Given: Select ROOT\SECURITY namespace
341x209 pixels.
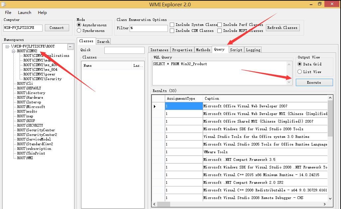Looking at the screenshot, I should (30, 126).
